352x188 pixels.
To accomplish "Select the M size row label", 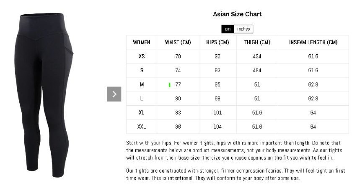I will pyautogui.click(x=142, y=84).
